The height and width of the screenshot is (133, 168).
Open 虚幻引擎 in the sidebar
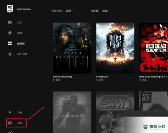coord(22,54)
